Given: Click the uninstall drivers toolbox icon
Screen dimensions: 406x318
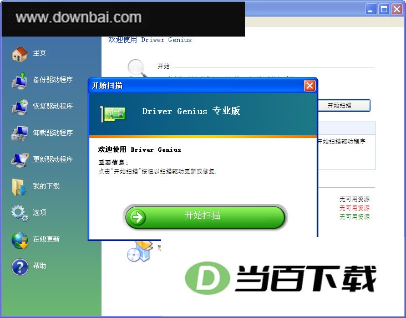Looking at the screenshot, I should [19, 134].
